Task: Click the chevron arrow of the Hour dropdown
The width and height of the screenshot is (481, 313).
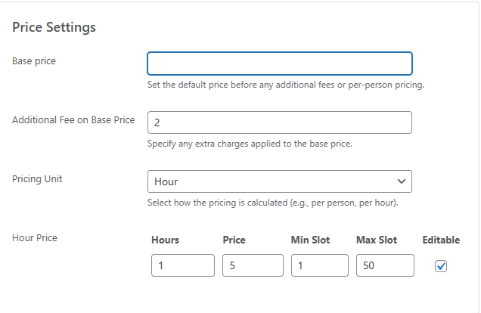Action: pos(402,181)
